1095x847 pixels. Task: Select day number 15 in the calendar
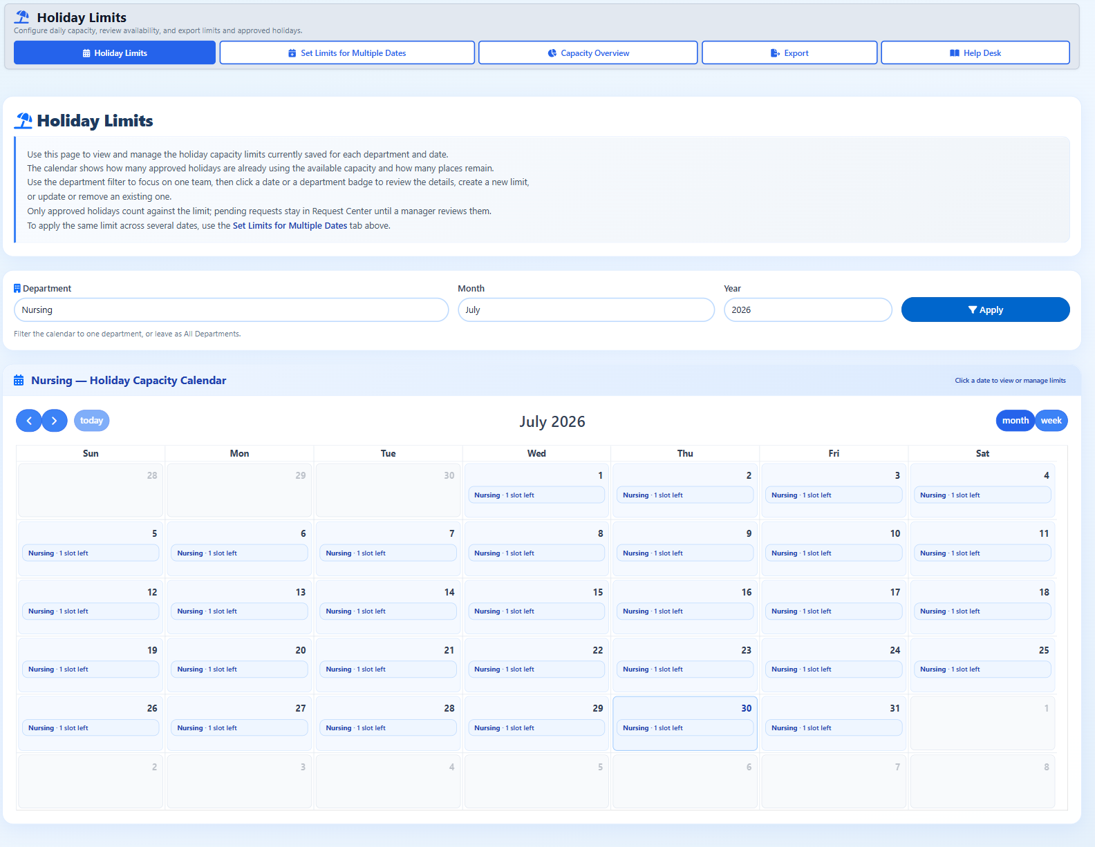pyautogui.click(x=598, y=592)
